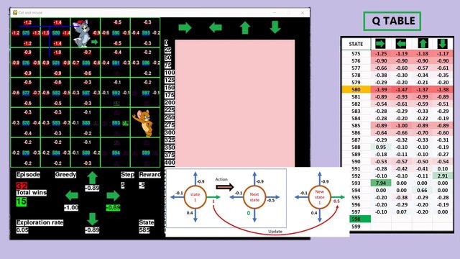Click the Exploration rate label

(x=40, y=222)
